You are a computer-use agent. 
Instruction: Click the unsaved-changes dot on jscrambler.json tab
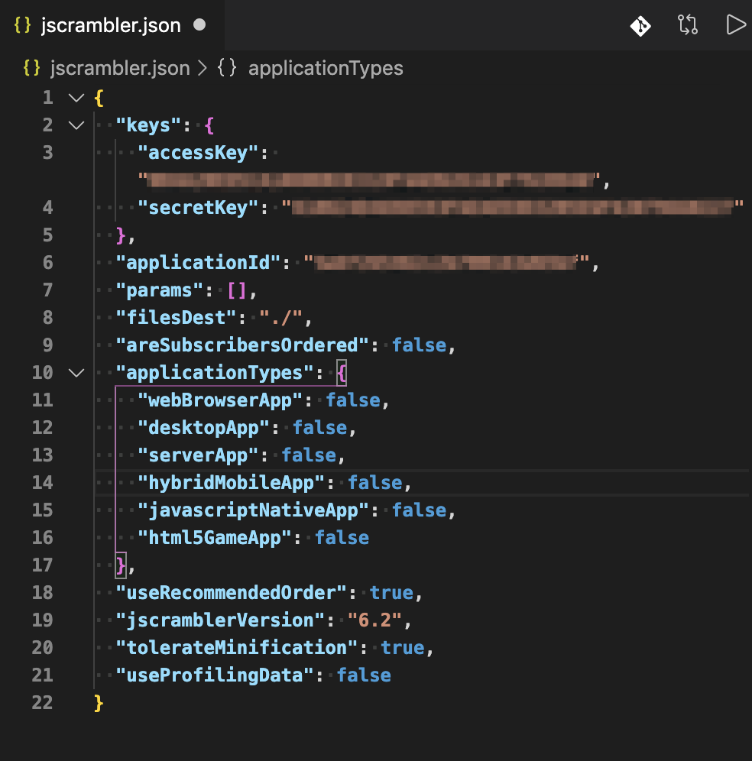point(199,24)
